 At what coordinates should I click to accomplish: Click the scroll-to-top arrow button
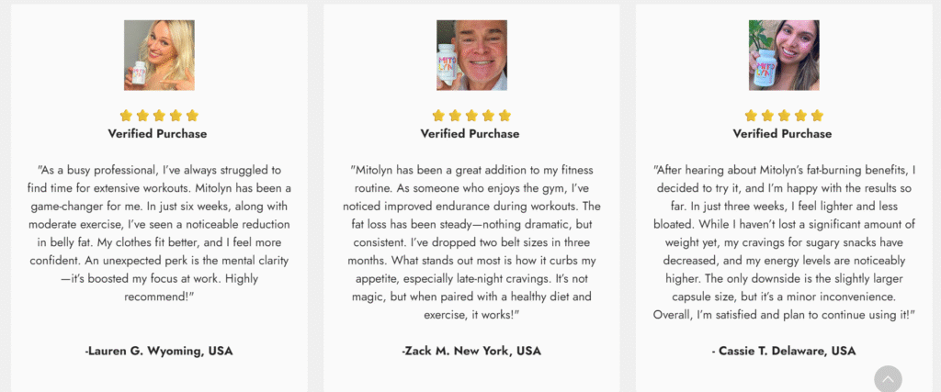click(x=888, y=379)
